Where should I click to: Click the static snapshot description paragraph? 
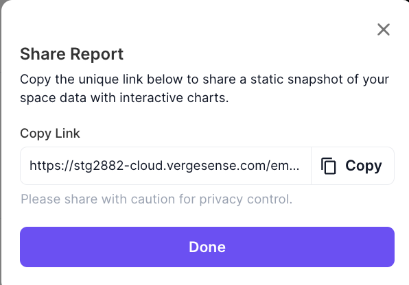point(204,88)
